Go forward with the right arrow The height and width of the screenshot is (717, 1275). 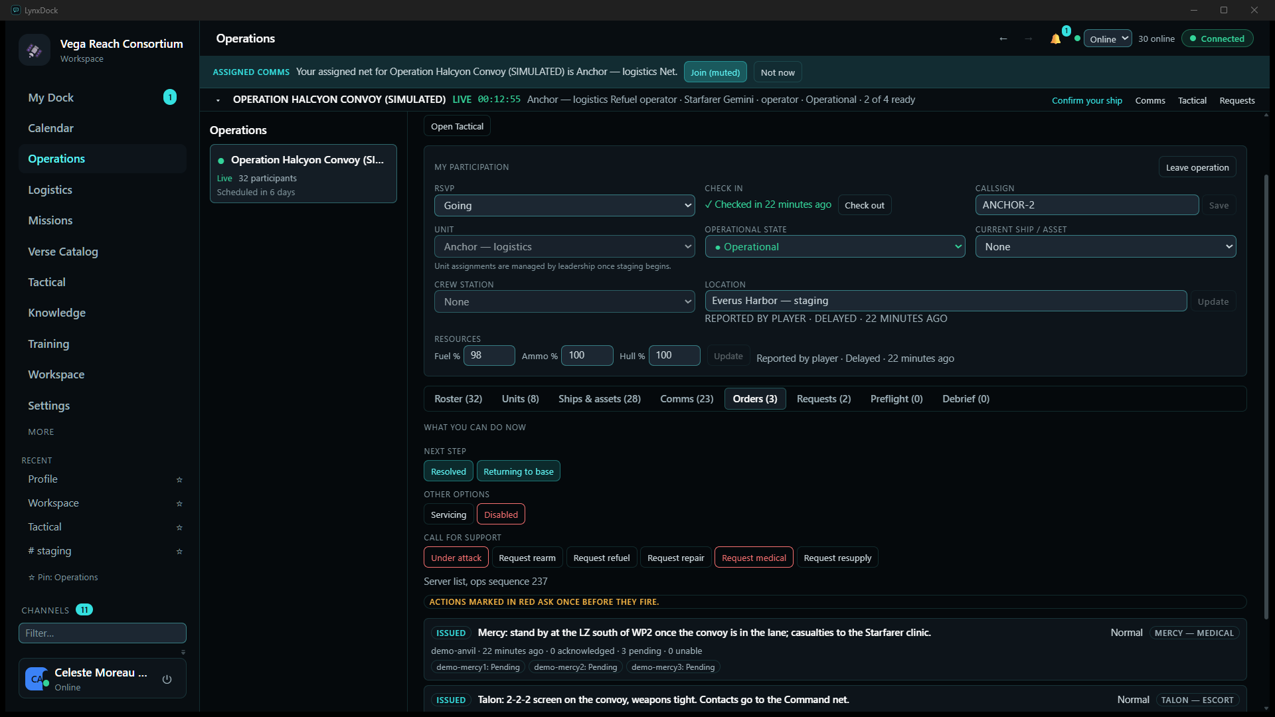click(1029, 39)
